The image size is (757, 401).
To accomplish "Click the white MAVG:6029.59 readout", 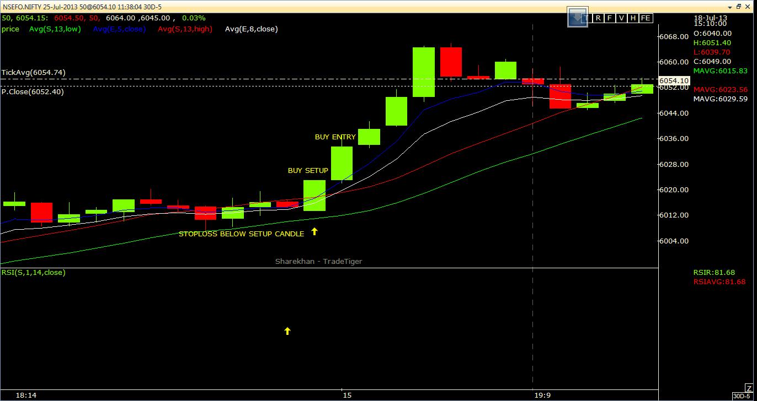I will pos(721,99).
